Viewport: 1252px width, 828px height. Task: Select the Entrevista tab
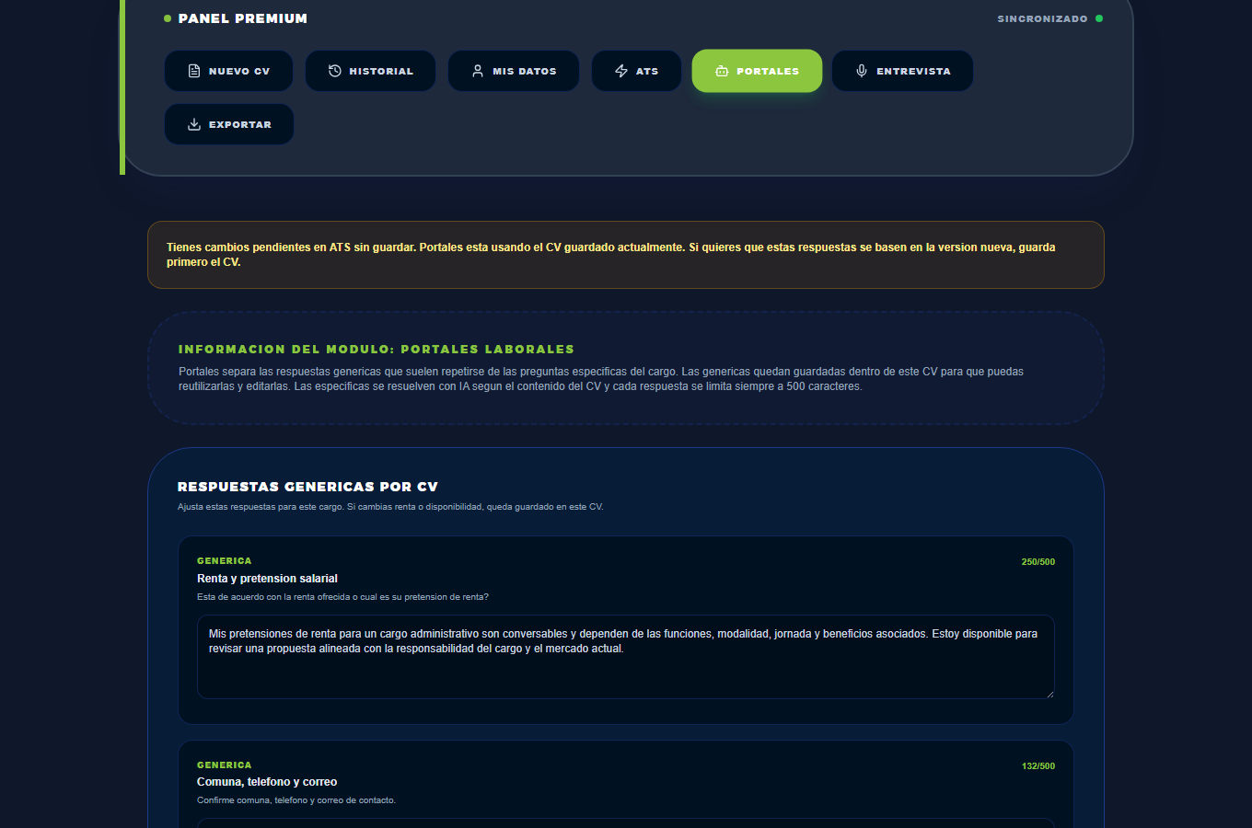(x=902, y=71)
